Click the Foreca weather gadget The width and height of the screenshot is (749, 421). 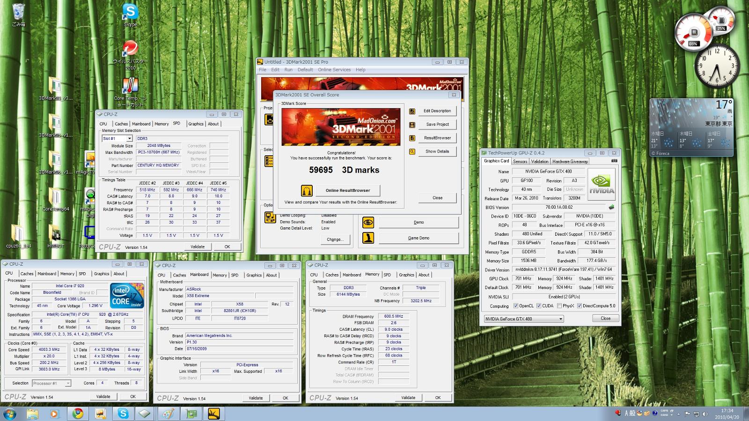pyautogui.click(x=691, y=127)
